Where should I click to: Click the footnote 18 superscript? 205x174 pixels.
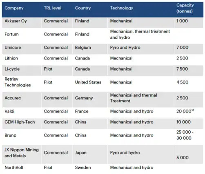point(193,110)
